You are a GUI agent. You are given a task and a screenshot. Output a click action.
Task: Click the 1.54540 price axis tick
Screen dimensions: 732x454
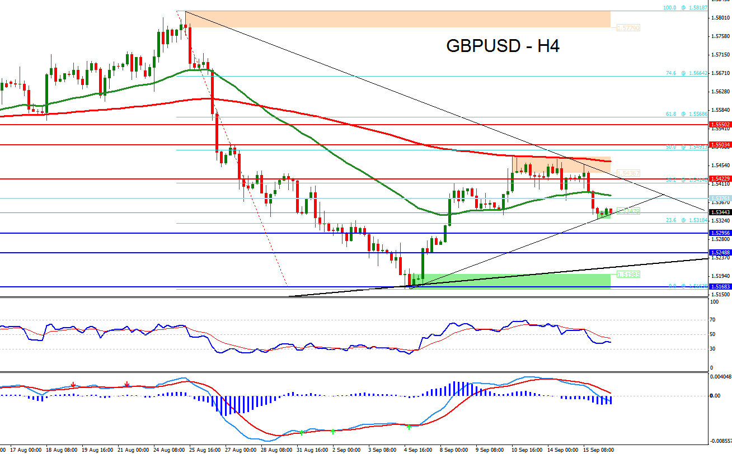click(x=720, y=165)
